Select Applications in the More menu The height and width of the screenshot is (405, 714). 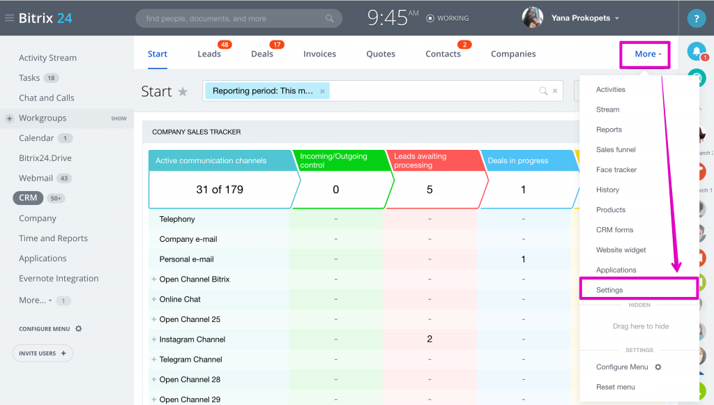coord(616,270)
